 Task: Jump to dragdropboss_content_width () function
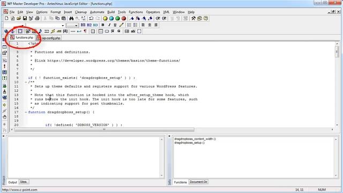(195, 139)
